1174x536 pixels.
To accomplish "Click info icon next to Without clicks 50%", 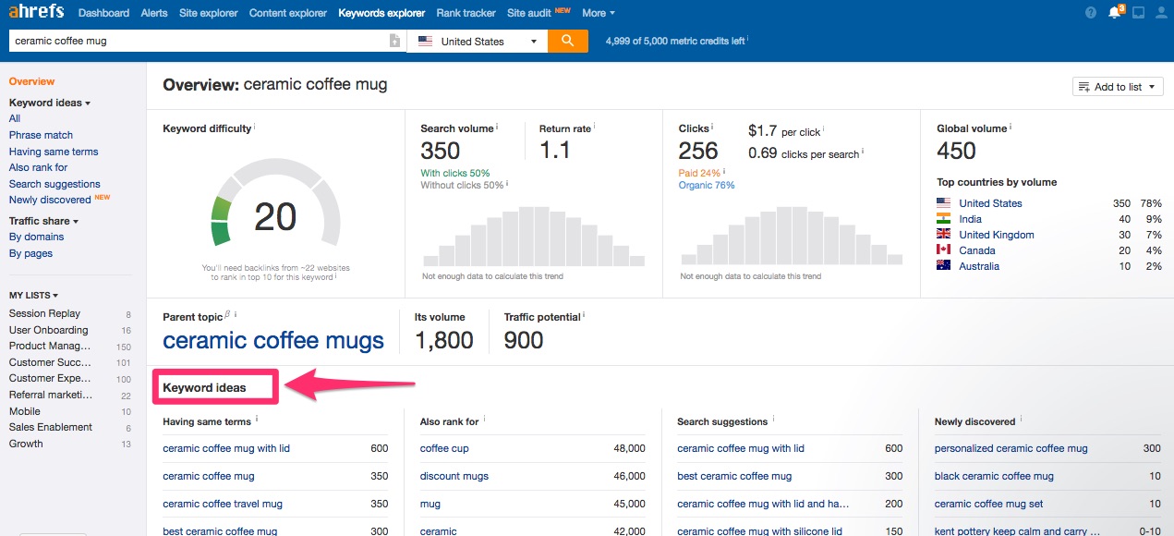I will click(508, 183).
